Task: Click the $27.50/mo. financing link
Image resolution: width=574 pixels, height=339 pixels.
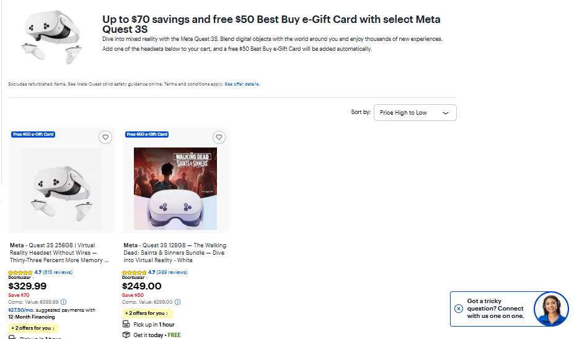Action: coord(22,310)
